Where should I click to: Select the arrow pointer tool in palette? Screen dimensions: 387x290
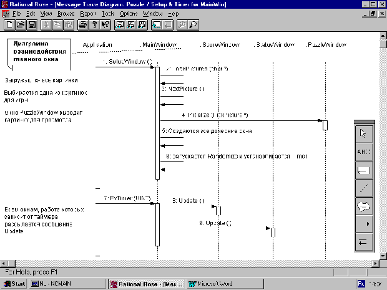364,132
